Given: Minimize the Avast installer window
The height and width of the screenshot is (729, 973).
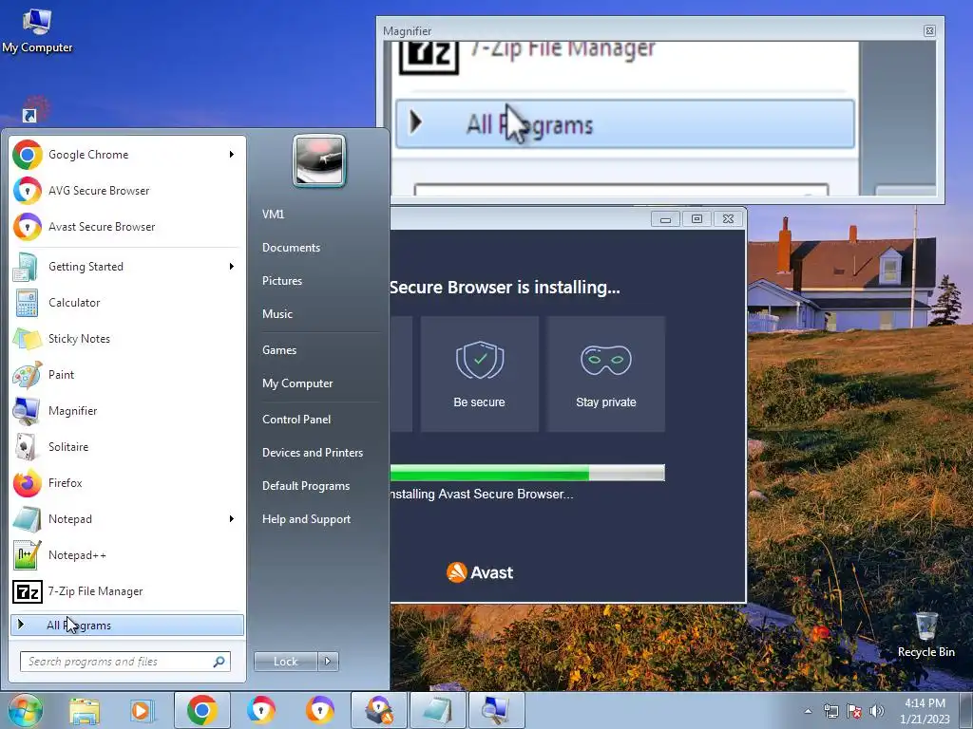Looking at the screenshot, I should pyautogui.click(x=665, y=219).
